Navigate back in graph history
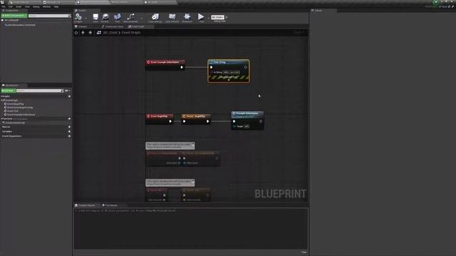Viewport: 456px width, 256px height. [83, 33]
